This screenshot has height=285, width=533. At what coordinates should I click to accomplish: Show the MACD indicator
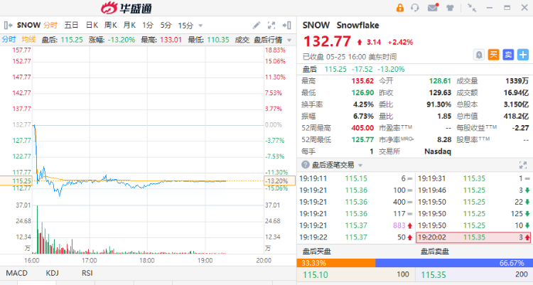pyautogui.click(x=16, y=273)
